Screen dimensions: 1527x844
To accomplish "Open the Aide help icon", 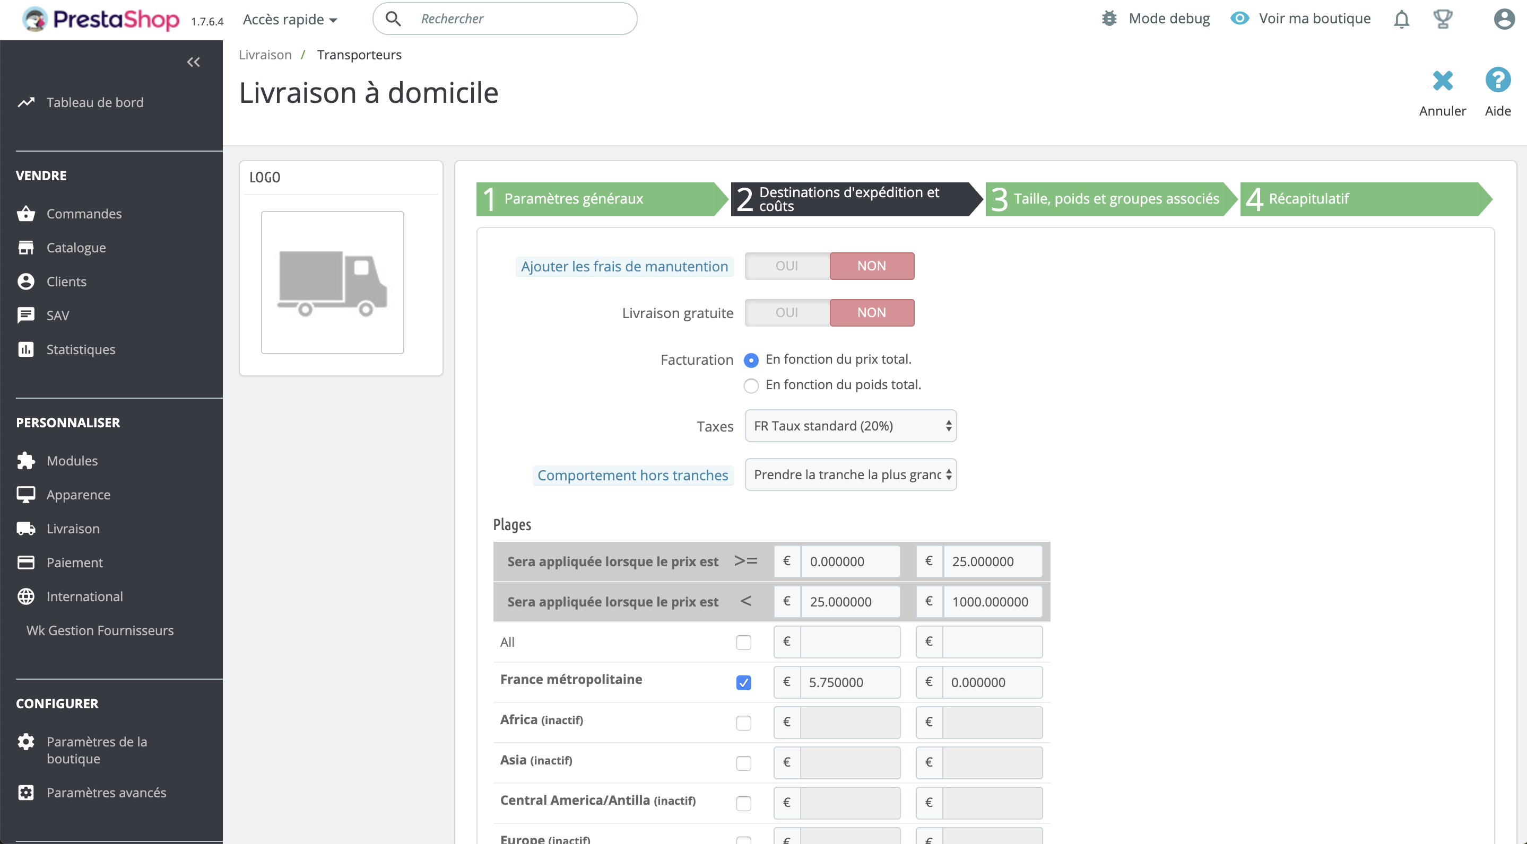I will pos(1497,81).
